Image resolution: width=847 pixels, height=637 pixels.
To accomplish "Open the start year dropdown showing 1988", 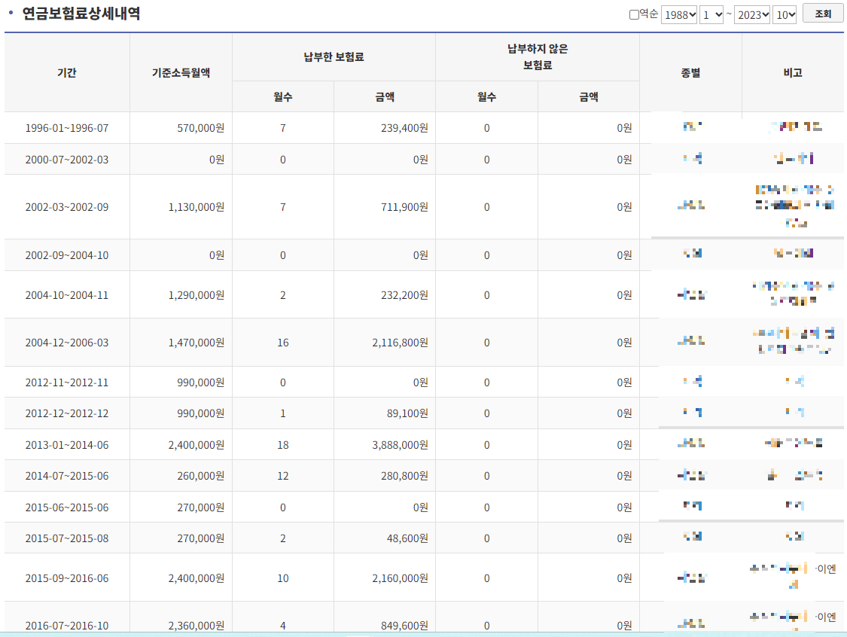I will pyautogui.click(x=678, y=14).
